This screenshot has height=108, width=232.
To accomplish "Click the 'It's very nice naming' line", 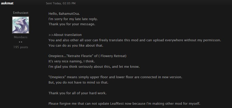I will (71, 61).
